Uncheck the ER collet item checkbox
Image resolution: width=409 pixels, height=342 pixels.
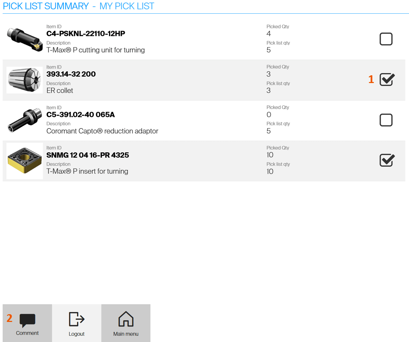(x=387, y=80)
